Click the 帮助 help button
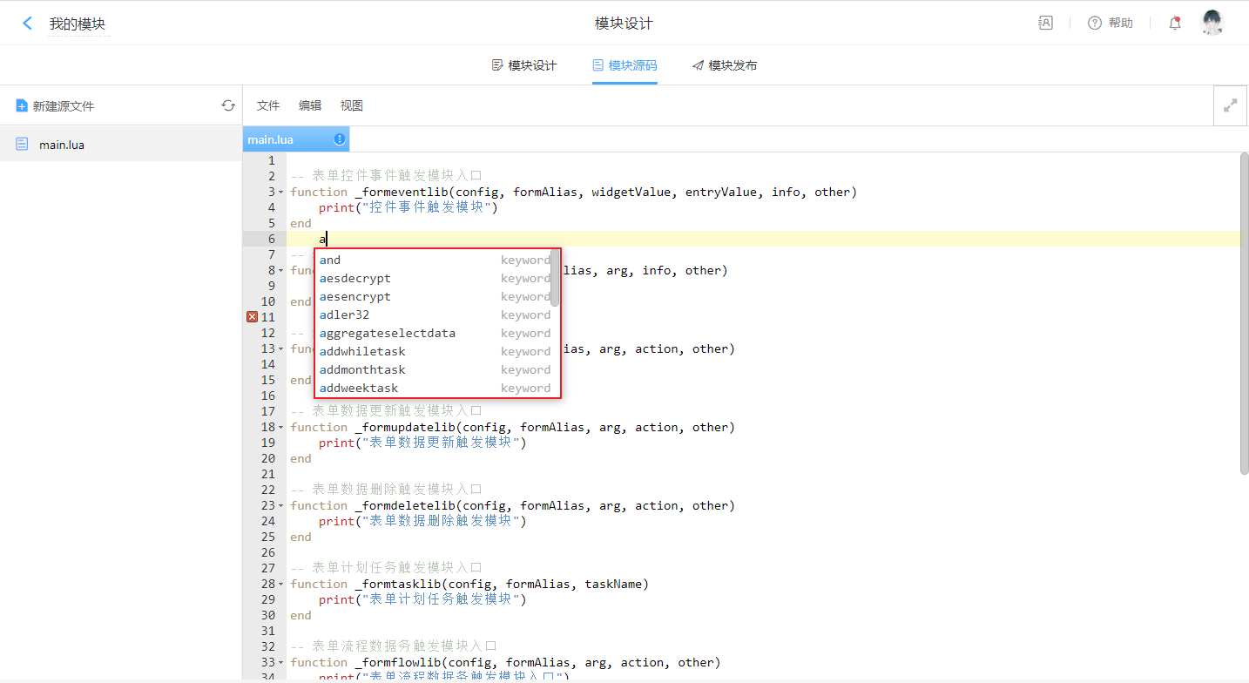The width and height of the screenshot is (1249, 683). tap(1111, 24)
